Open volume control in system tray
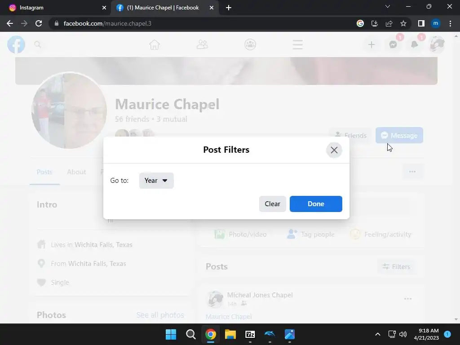The image size is (460, 345). coord(403,334)
